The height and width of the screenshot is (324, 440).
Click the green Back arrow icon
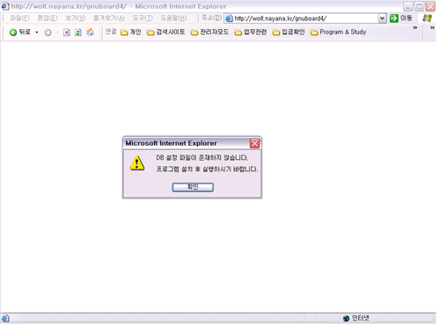click(13, 32)
